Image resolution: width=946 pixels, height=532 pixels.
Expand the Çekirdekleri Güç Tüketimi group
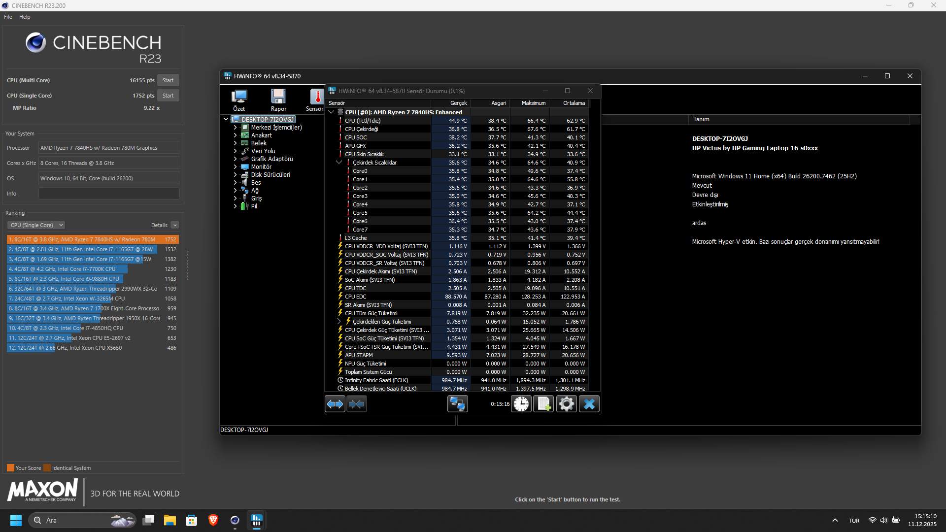(339, 322)
